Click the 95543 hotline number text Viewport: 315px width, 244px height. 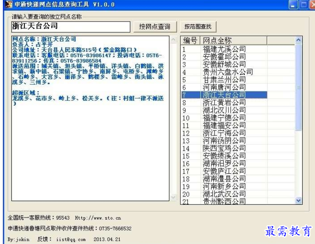point(63,218)
